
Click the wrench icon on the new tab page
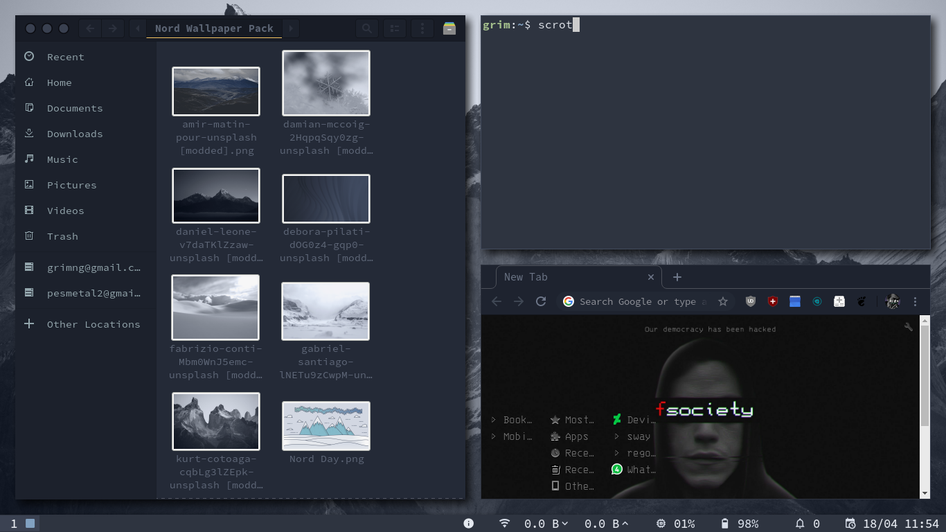pos(909,327)
